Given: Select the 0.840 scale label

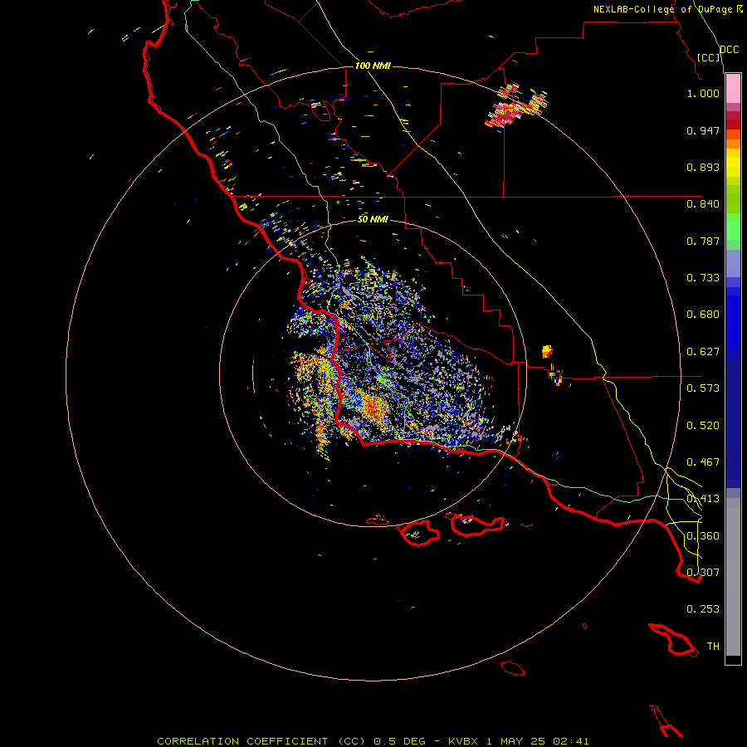Looking at the screenshot, I should (x=703, y=204).
